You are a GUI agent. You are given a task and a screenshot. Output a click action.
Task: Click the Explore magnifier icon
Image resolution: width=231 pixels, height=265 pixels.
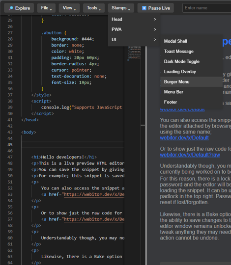pos(11,8)
